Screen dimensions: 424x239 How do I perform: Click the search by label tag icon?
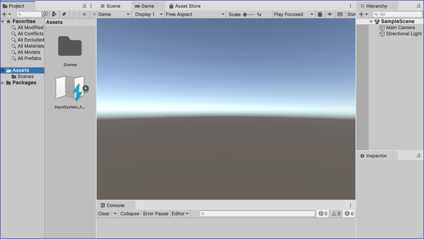click(x=64, y=14)
